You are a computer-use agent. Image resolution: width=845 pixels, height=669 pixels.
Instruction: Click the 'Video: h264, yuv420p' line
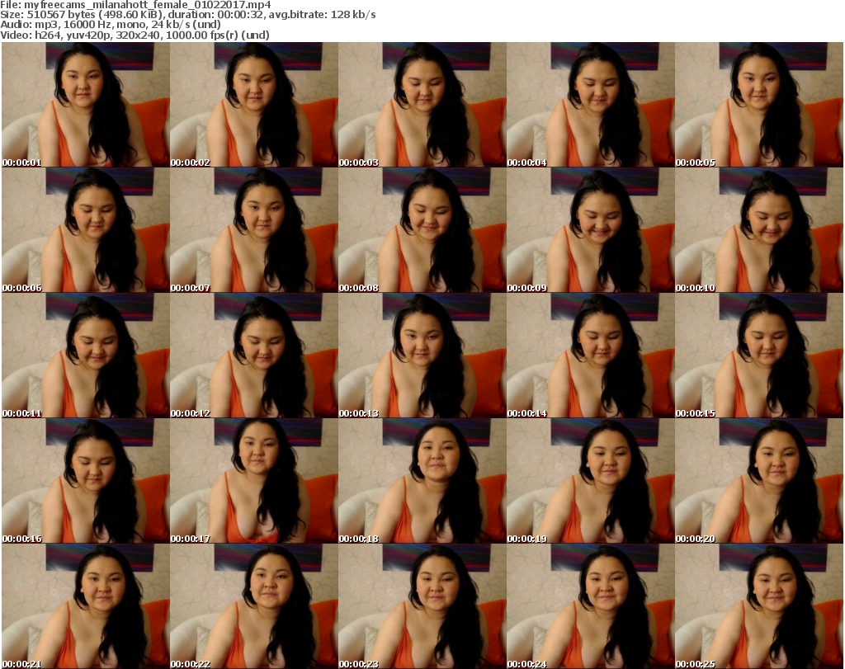(135, 35)
